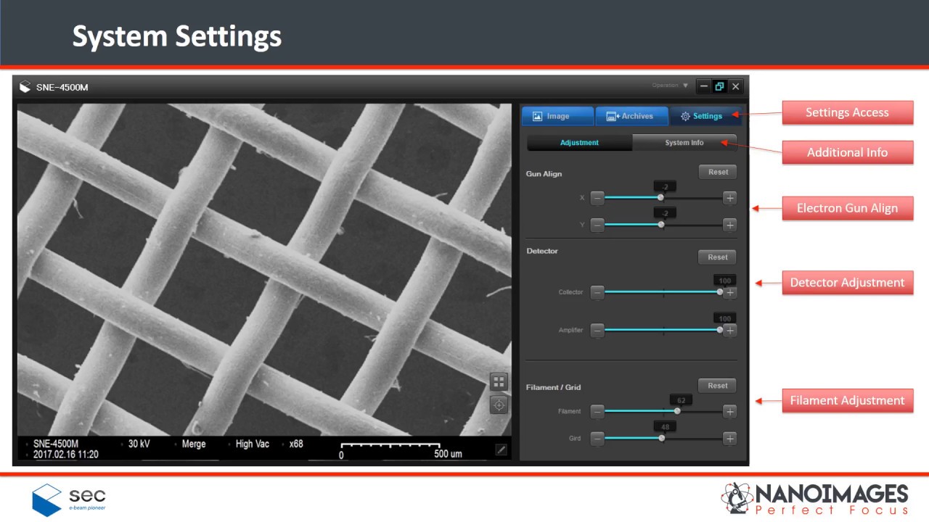The width and height of the screenshot is (929, 522).
Task: Click the Gird slider handle
Action: 661,438
